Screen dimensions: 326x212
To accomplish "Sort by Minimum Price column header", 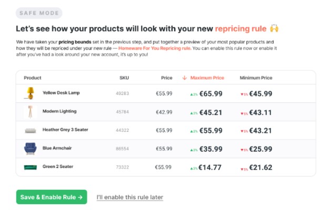I will 256,78.
